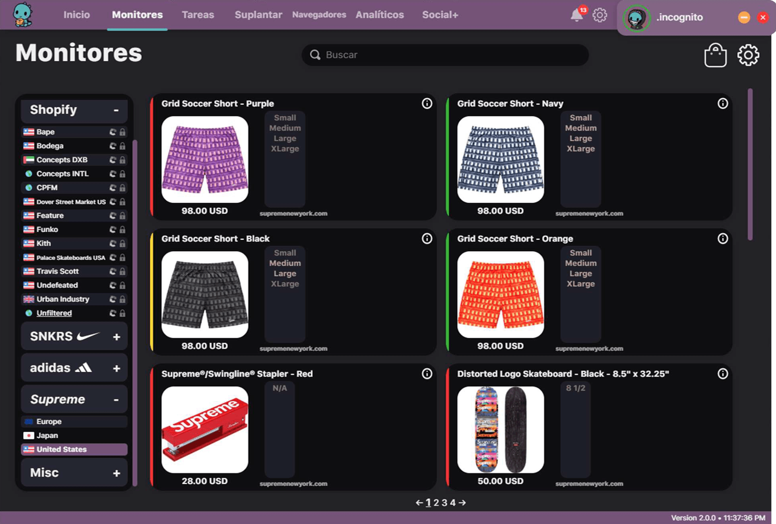Open the Social+ tab
The width and height of the screenshot is (776, 524).
point(440,15)
